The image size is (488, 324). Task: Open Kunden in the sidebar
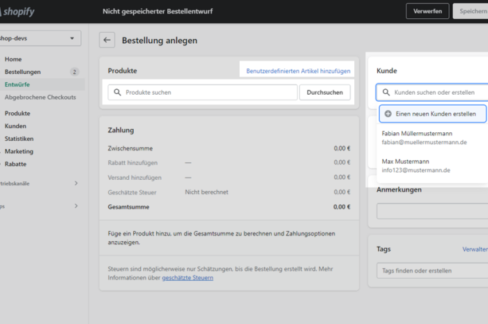[15, 126]
